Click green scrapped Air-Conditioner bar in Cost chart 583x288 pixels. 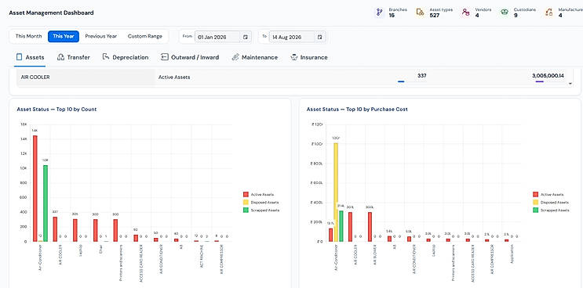[x=341, y=225]
